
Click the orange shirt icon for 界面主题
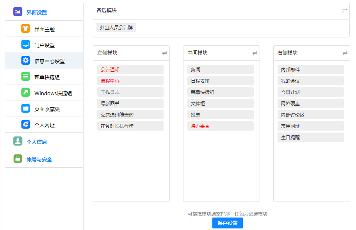coord(25,28)
